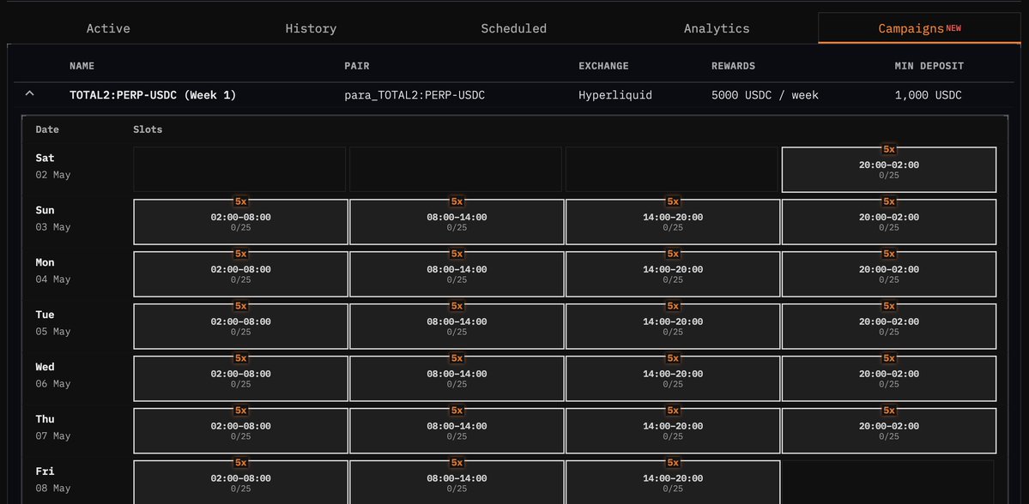Click the EXCHANGE column header
This screenshot has height=504, width=1029.
[x=603, y=66]
